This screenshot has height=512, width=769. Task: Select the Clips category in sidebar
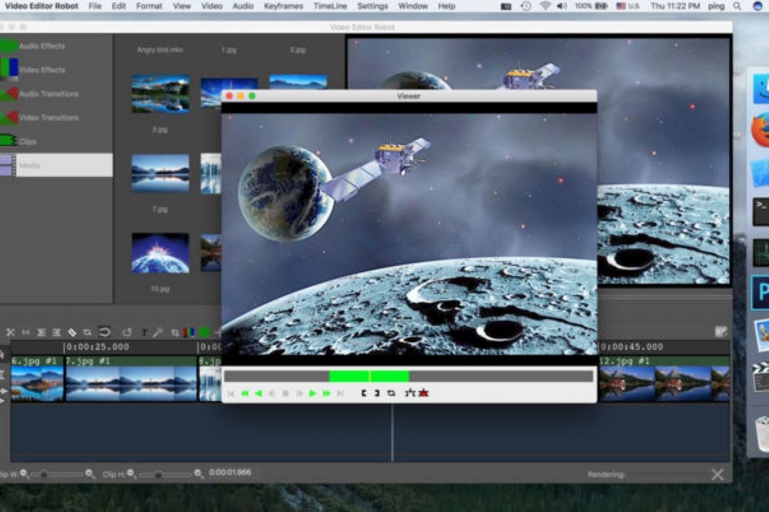[x=27, y=142]
